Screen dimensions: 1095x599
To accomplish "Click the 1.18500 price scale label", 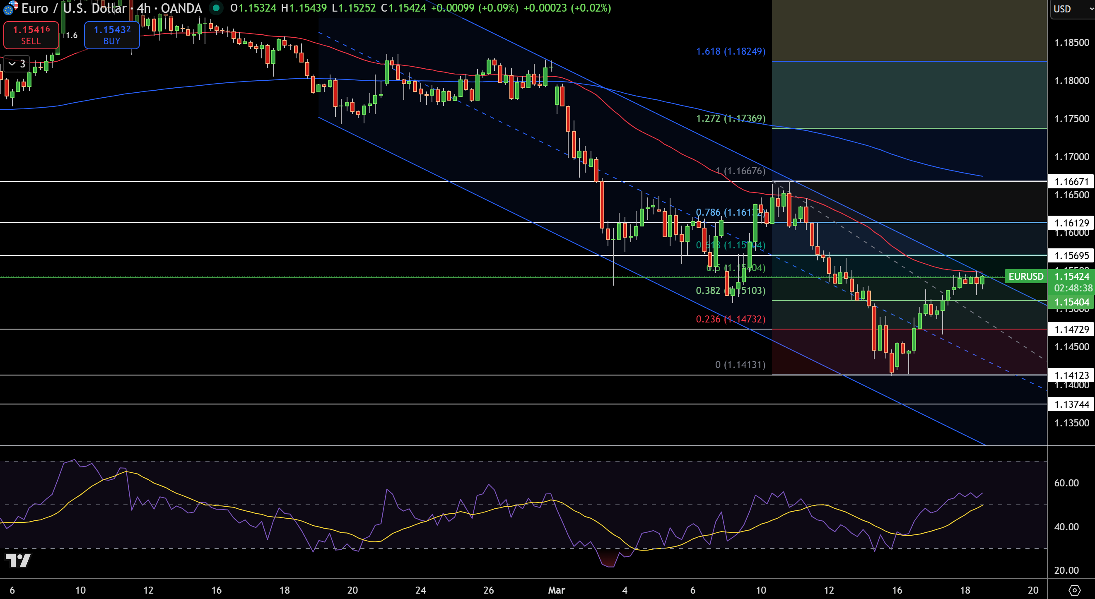I will (1072, 43).
